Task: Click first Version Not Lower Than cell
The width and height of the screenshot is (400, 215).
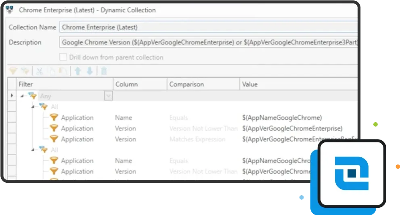Action: coord(203,128)
